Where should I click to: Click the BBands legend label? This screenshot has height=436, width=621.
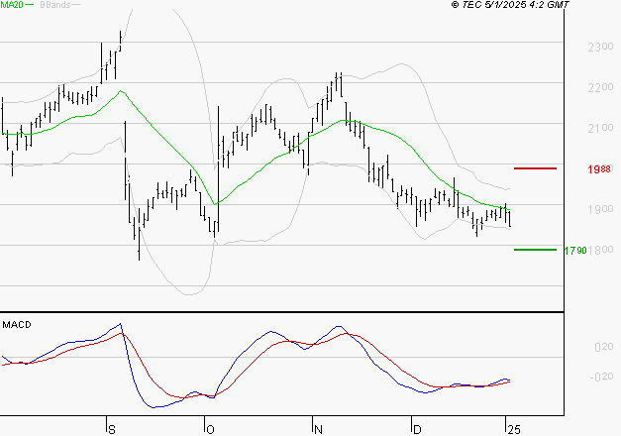point(55,5)
